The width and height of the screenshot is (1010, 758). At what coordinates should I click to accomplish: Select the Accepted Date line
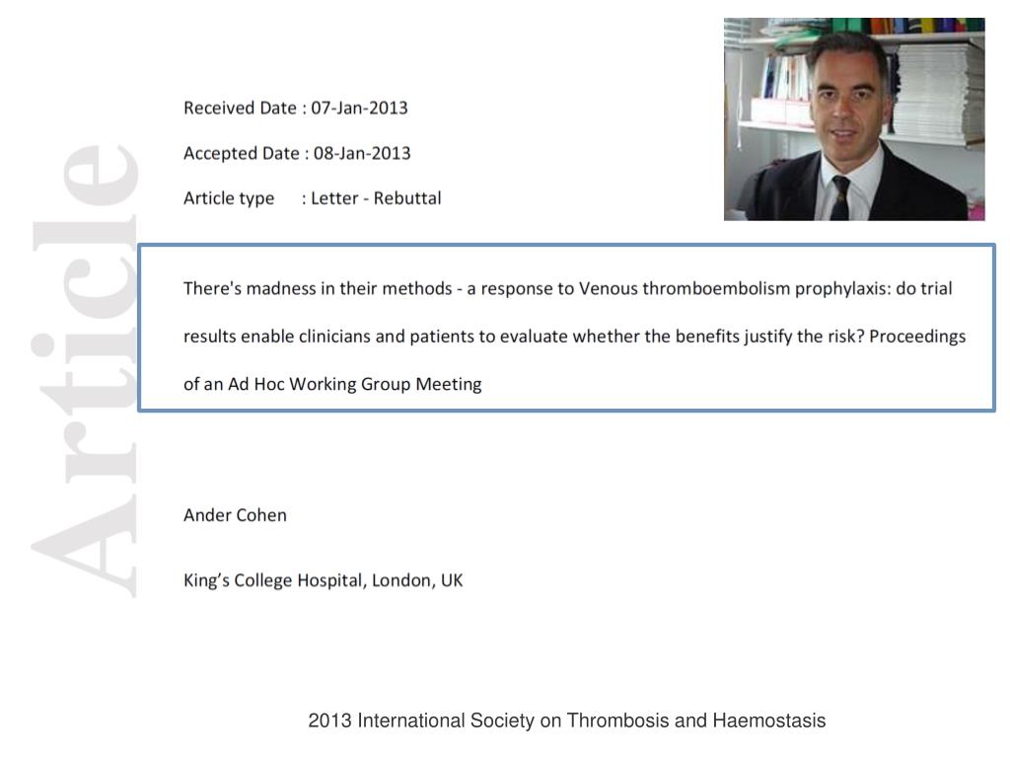tap(297, 153)
